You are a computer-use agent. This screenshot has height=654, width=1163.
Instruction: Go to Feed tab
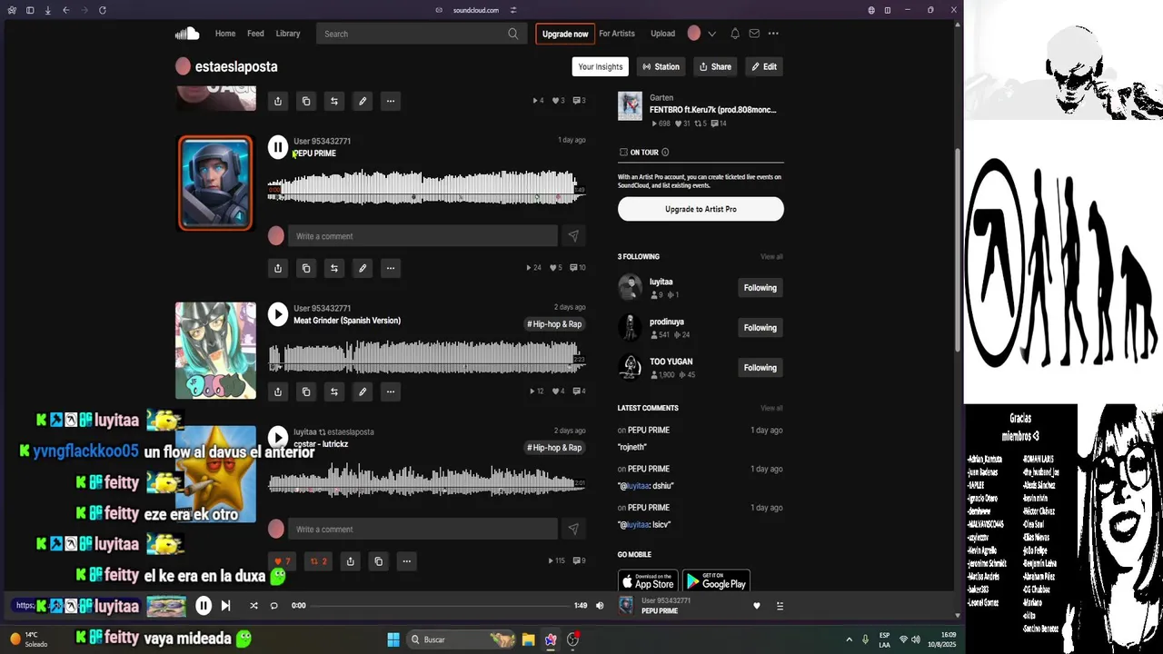click(255, 34)
